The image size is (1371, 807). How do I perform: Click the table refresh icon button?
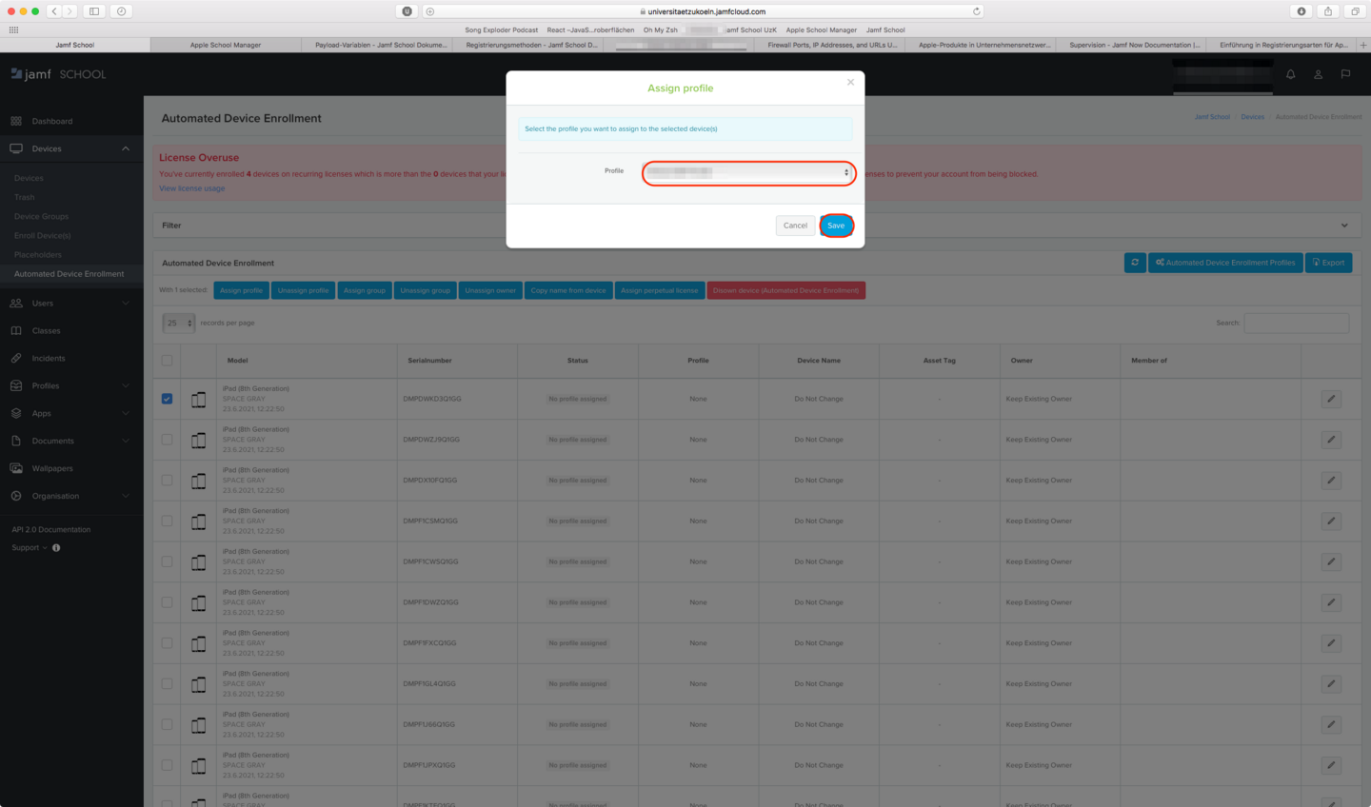click(1135, 263)
